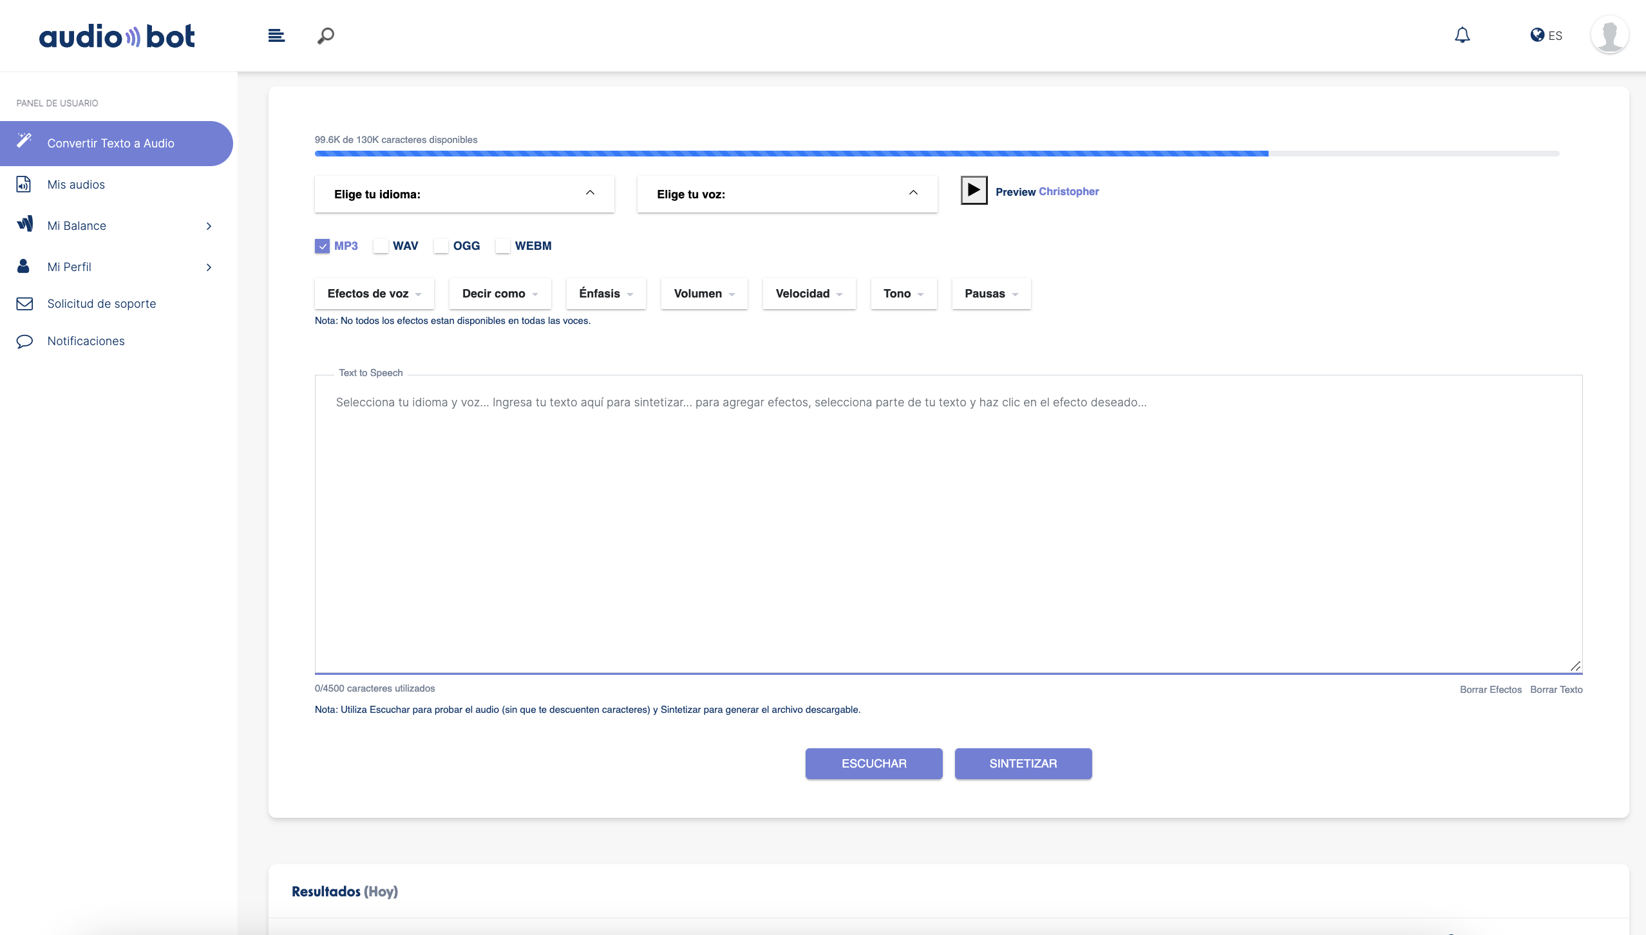Open notifications via the bell icon
The height and width of the screenshot is (935, 1646).
point(1461,35)
